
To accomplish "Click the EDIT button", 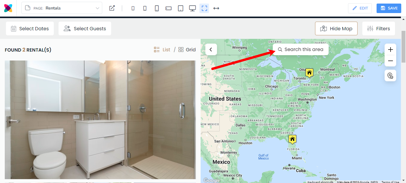I will point(360,8).
